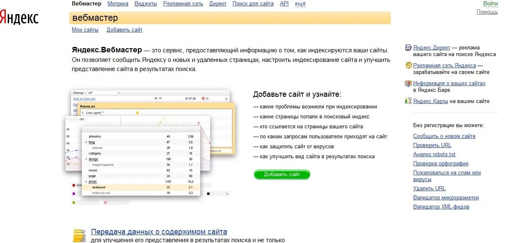Open Рекламная сеть in top navigation

pyautogui.click(x=183, y=3)
